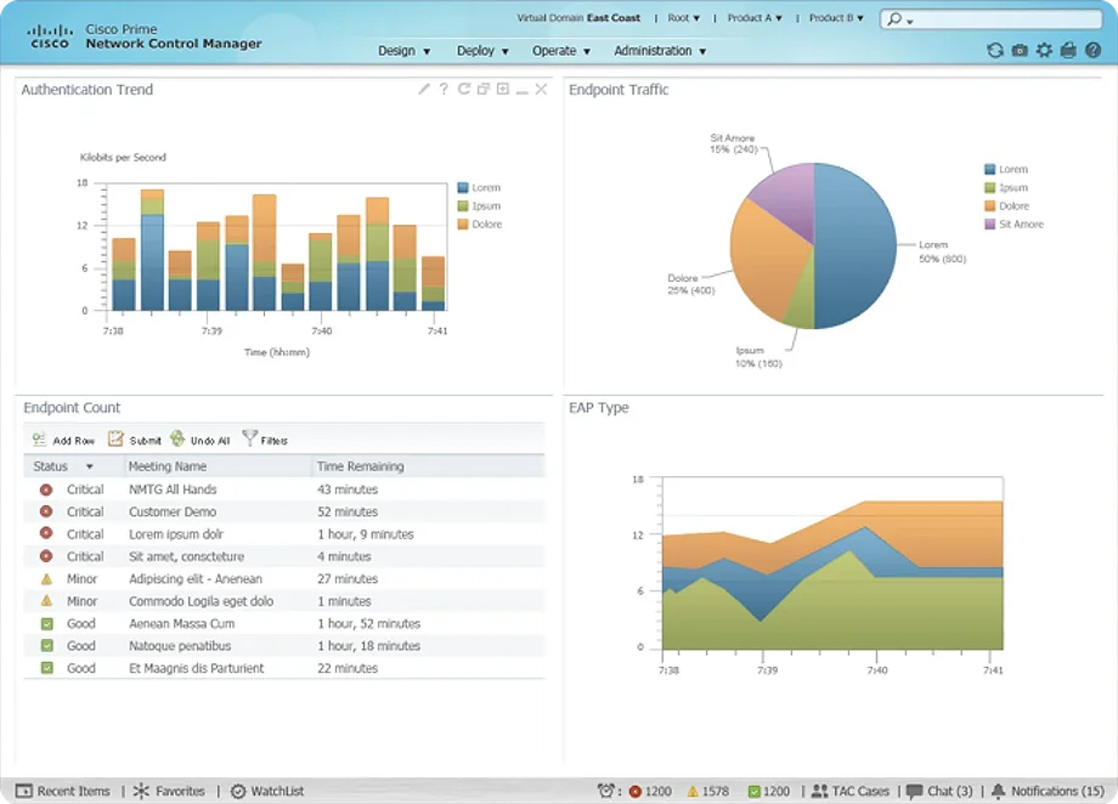Open Recent Items in status bar
This screenshot has width=1118, height=804.
[x=63, y=791]
